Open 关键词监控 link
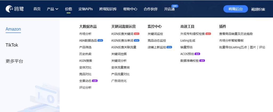273x112 pixels. coord(155,34)
